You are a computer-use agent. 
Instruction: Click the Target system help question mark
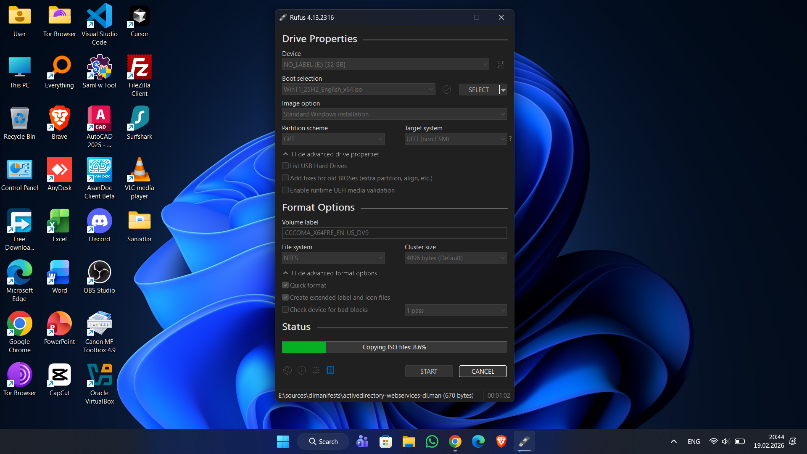point(510,139)
